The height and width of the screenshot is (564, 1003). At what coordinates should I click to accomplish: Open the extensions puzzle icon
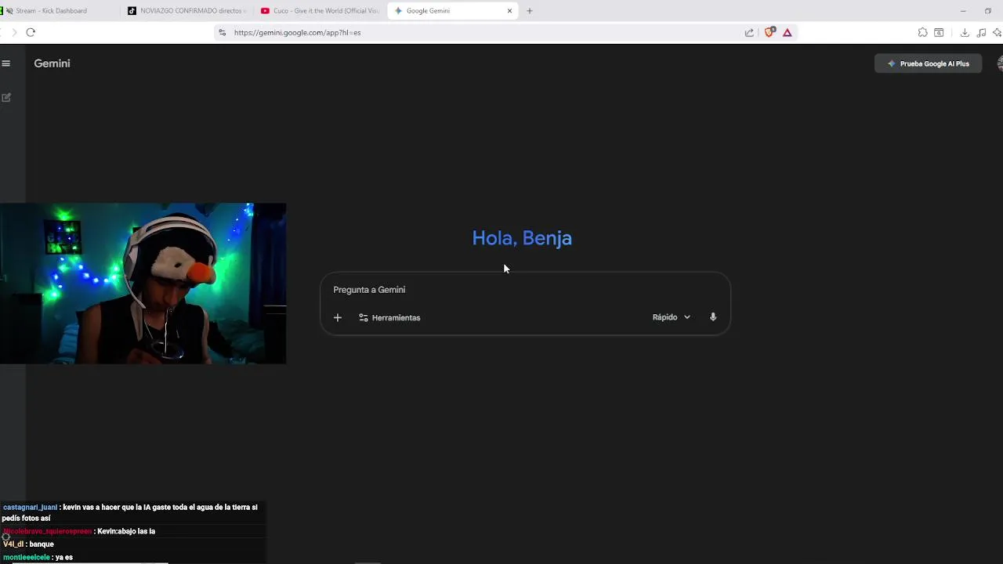click(x=922, y=32)
